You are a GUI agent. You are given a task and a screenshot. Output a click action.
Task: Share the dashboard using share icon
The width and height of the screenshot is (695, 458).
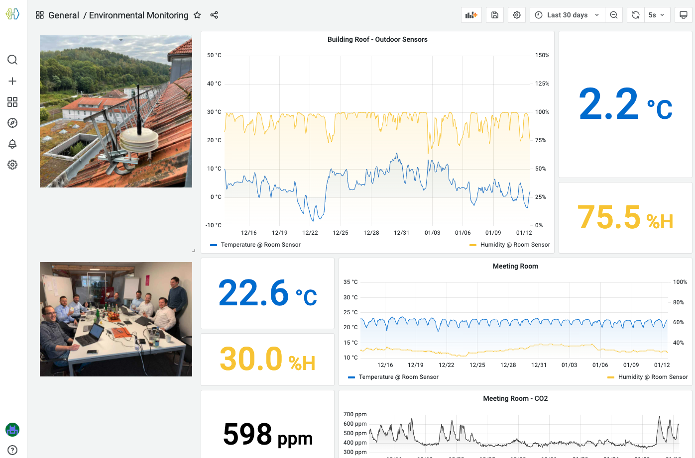[x=214, y=15]
